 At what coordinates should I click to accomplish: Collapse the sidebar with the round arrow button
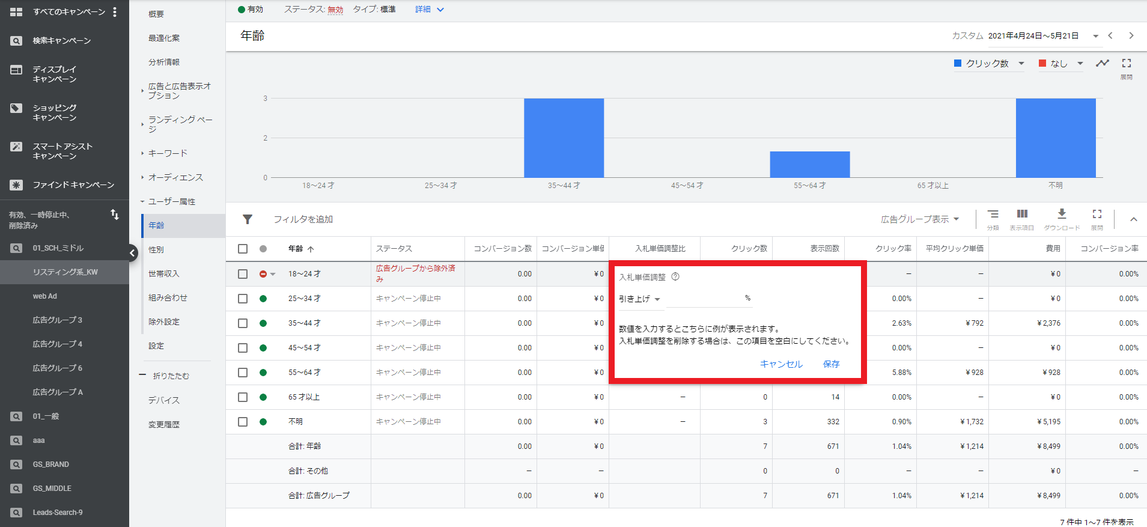[132, 253]
